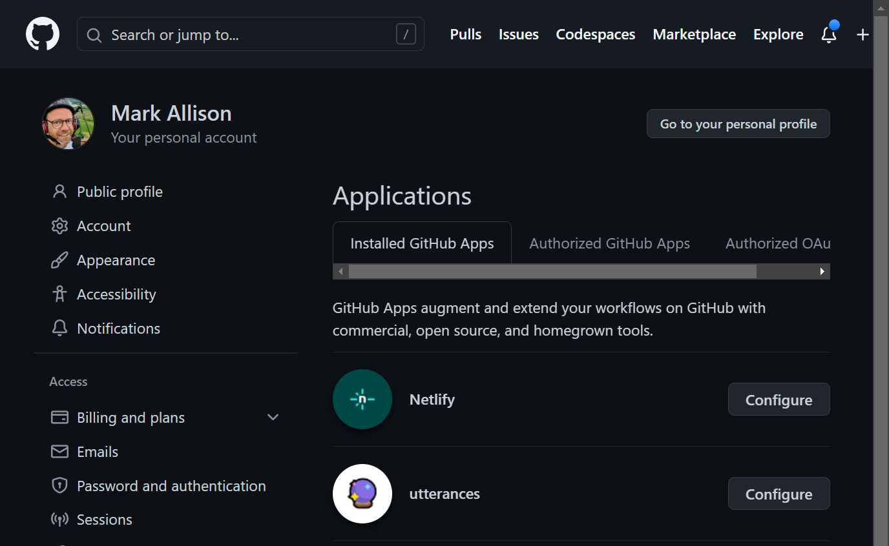Click the utterances app name

444,494
